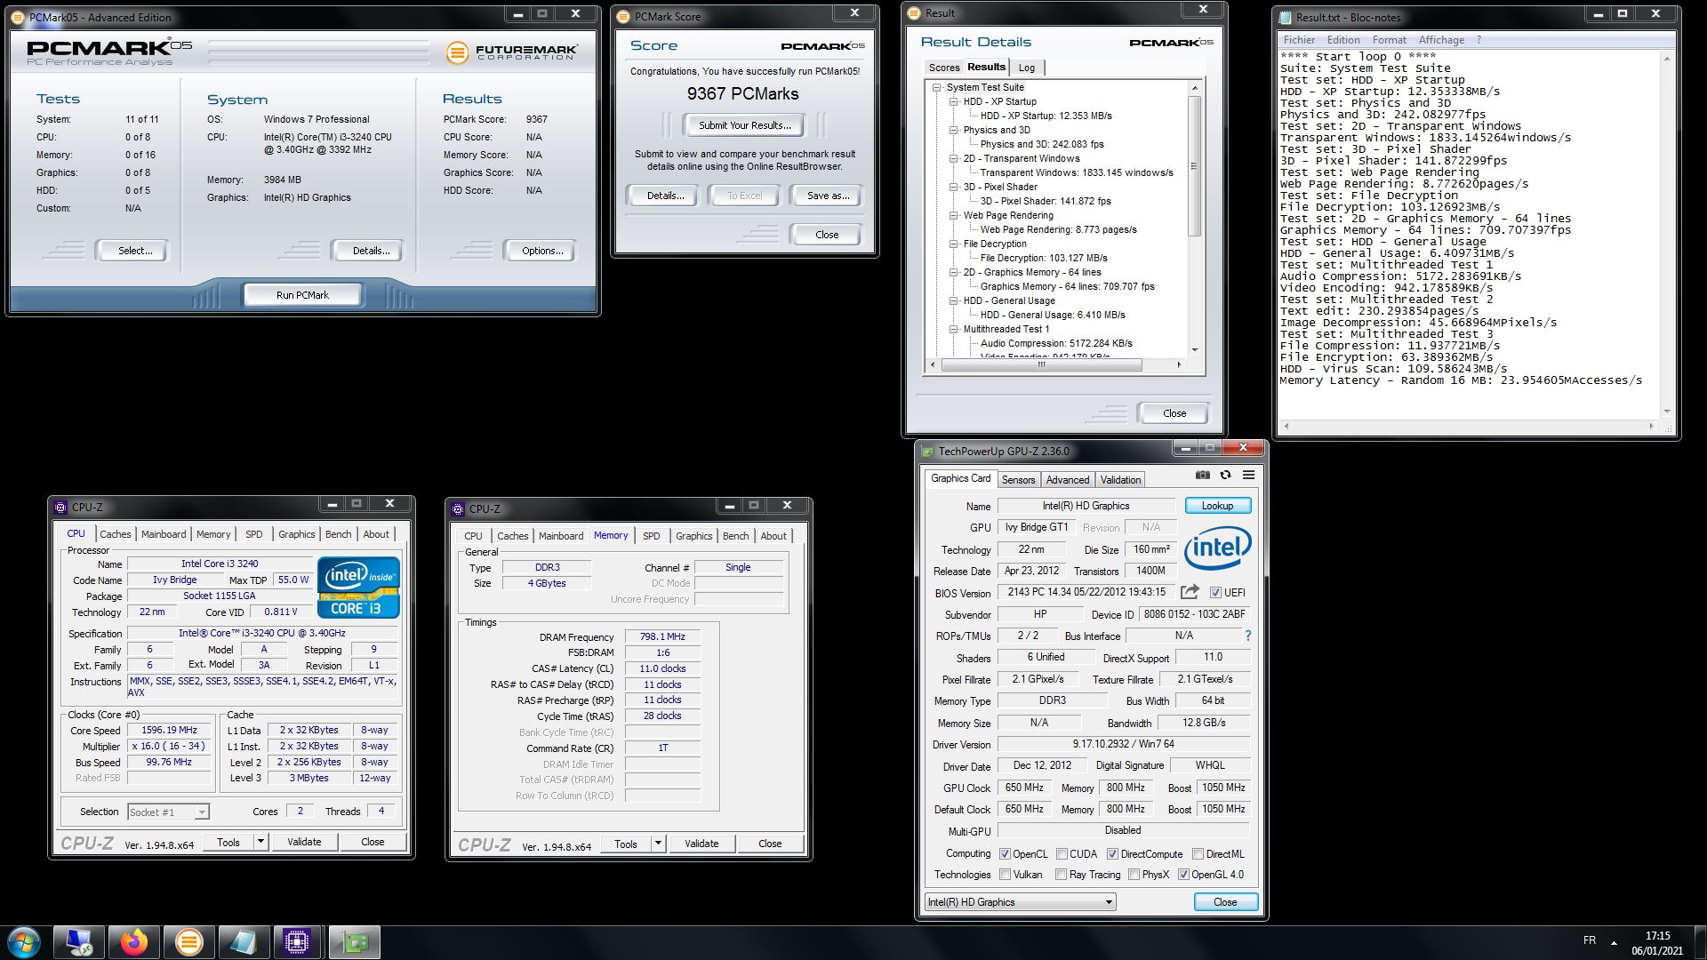Open SPD tab in CPU-Z Memory window

(651, 536)
